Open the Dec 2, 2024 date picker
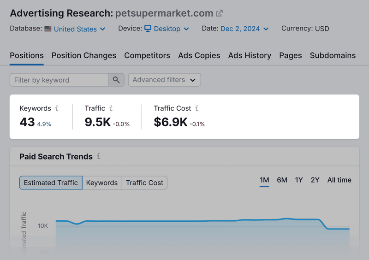The height and width of the screenshot is (260, 369). tap(244, 29)
